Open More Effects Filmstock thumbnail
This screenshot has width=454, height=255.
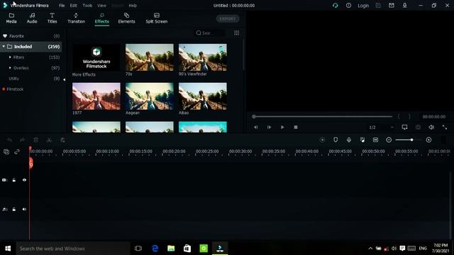tap(96, 57)
